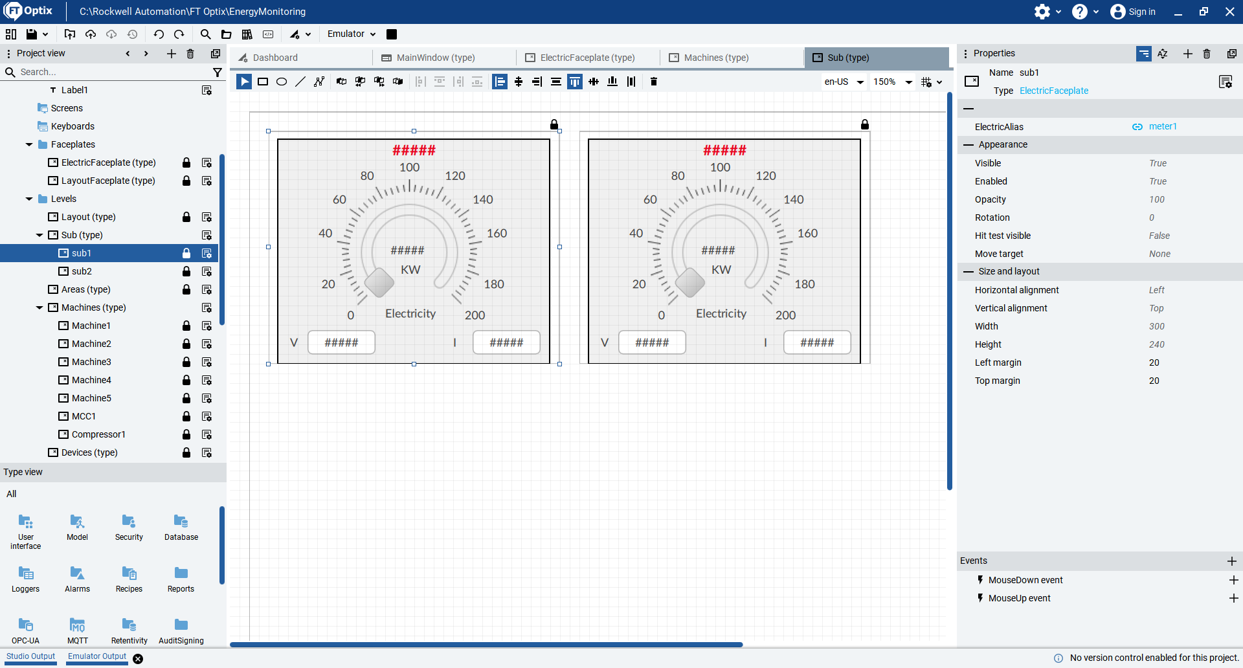Click the editor trash delete icon
The width and height of the screenshot is (1243, 668).
point(654,82)
